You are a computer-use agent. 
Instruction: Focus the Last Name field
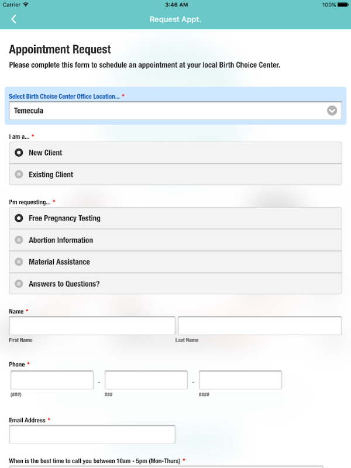click(x=260, y=326)
